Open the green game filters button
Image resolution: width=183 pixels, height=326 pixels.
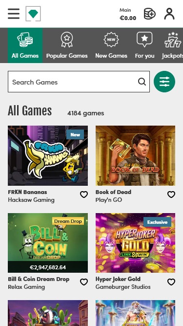point(164,82)
